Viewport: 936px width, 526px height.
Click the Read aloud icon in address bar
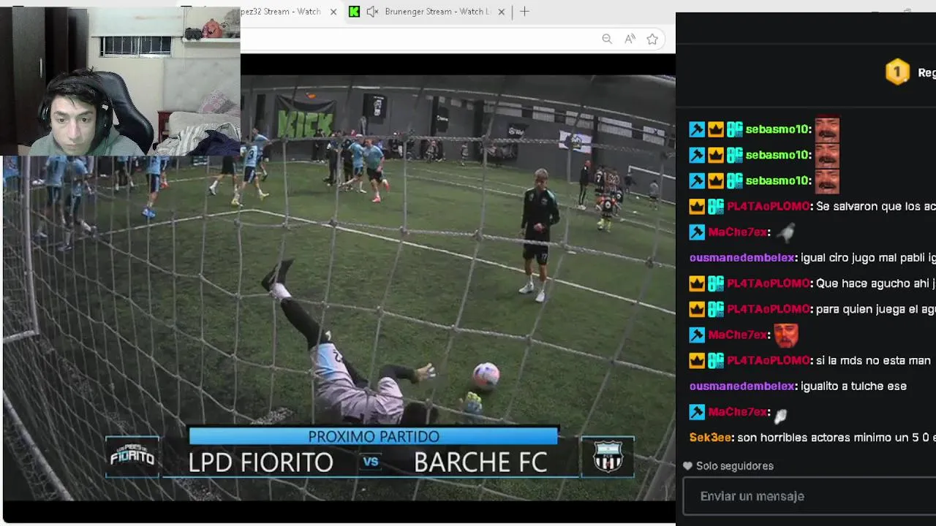pyautogui.click(x=630, y=39)
